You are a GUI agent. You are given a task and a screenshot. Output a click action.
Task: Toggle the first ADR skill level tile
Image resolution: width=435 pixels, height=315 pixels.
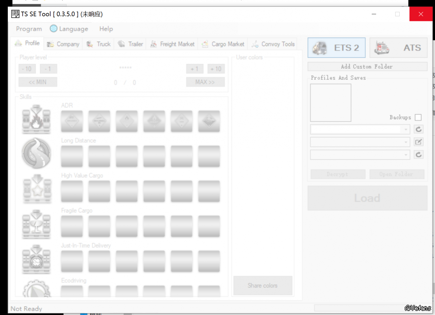[x=72, y=121]
